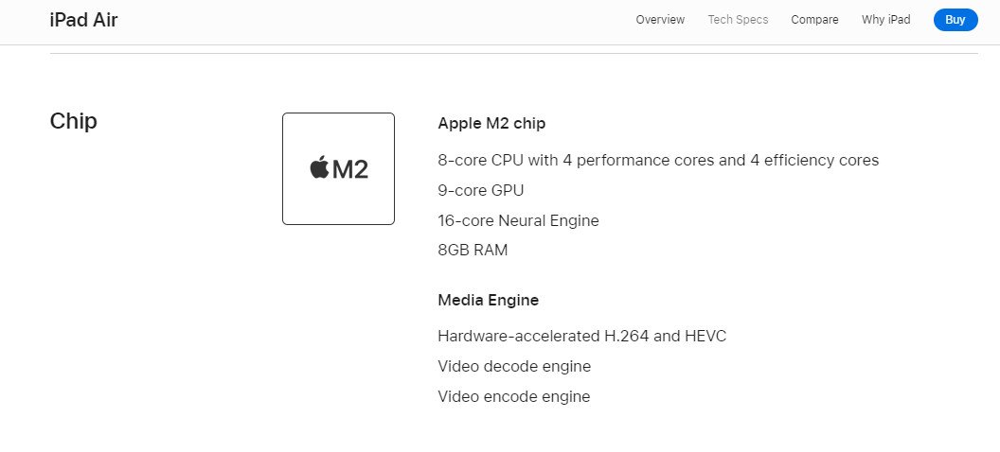
Task: Click the 9-core GPU spec line
Action: click(x=481, y=190)
